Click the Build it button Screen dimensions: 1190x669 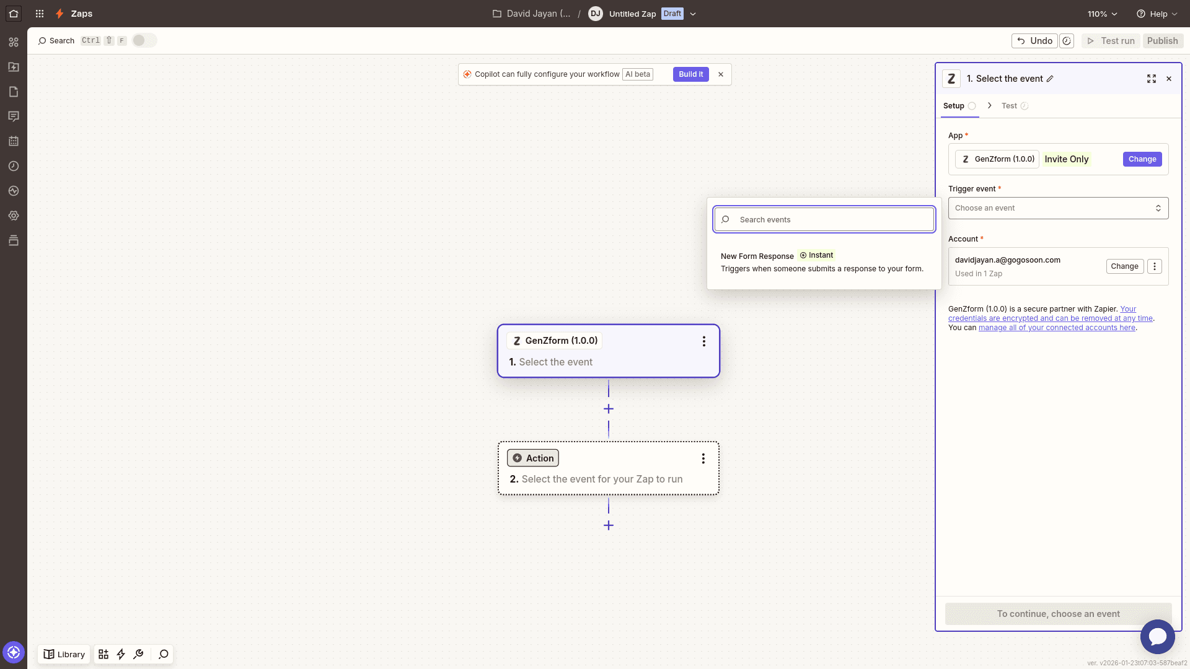690,74
